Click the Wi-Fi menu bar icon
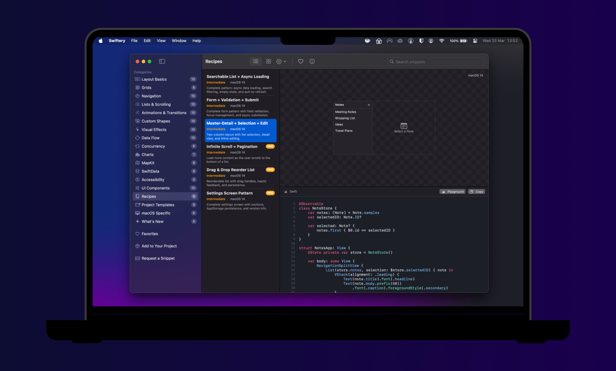The width and height of the screenshot is (616, 371). pos(441,41)
